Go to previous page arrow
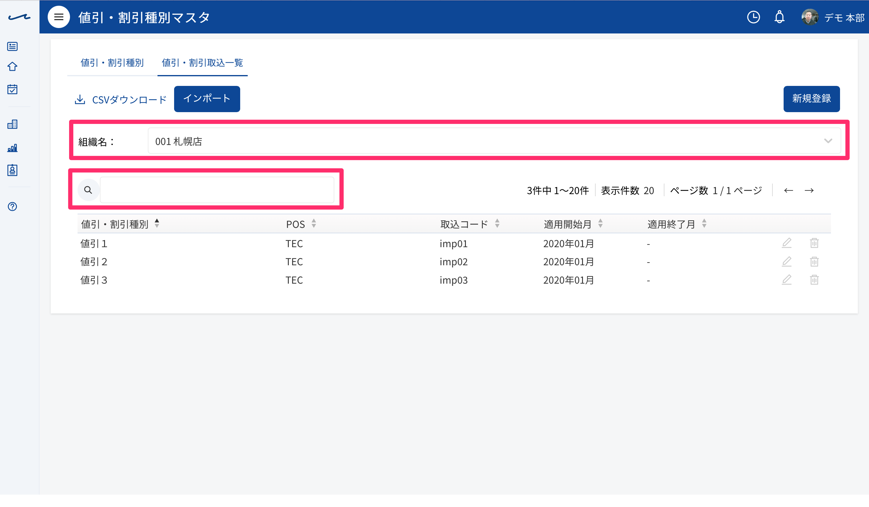869x507 pixels. click(x=788, y=190)
